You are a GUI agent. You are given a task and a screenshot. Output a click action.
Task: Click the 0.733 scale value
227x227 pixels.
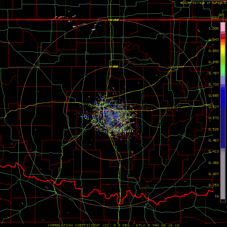click(x=214, y=84)
